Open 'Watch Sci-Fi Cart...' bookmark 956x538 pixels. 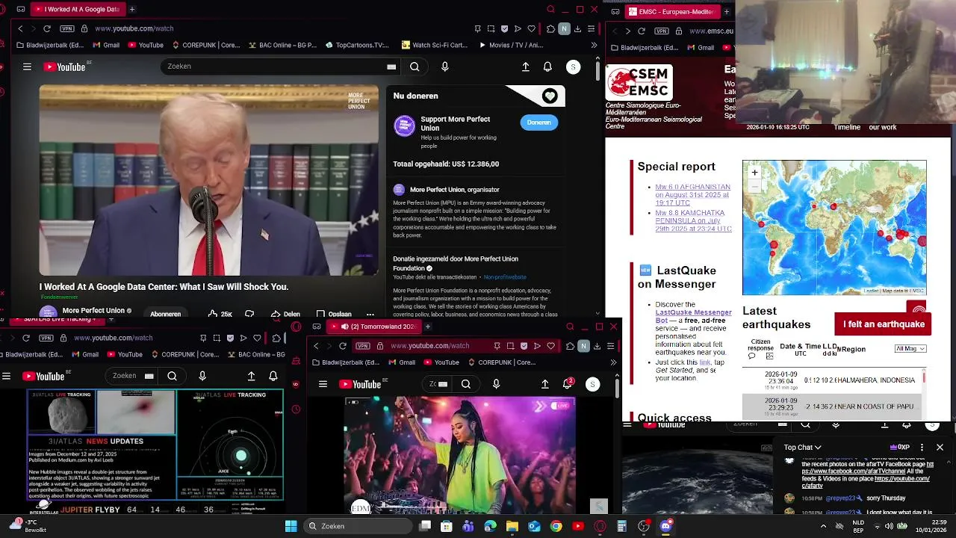[435, 45]
